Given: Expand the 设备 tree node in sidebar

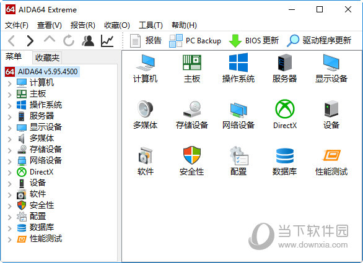Looking at the screenshot, I should (x=10, y=183).
